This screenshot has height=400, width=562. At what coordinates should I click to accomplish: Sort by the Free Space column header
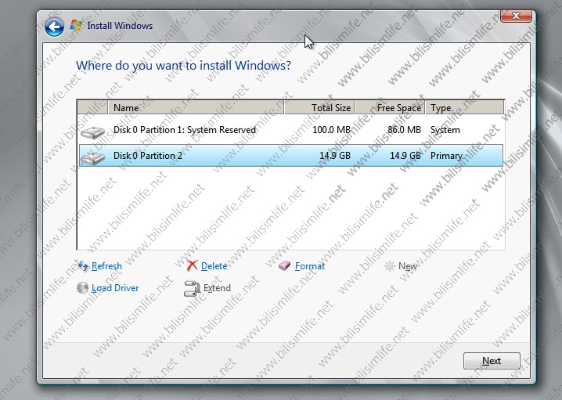coord(390,107)
